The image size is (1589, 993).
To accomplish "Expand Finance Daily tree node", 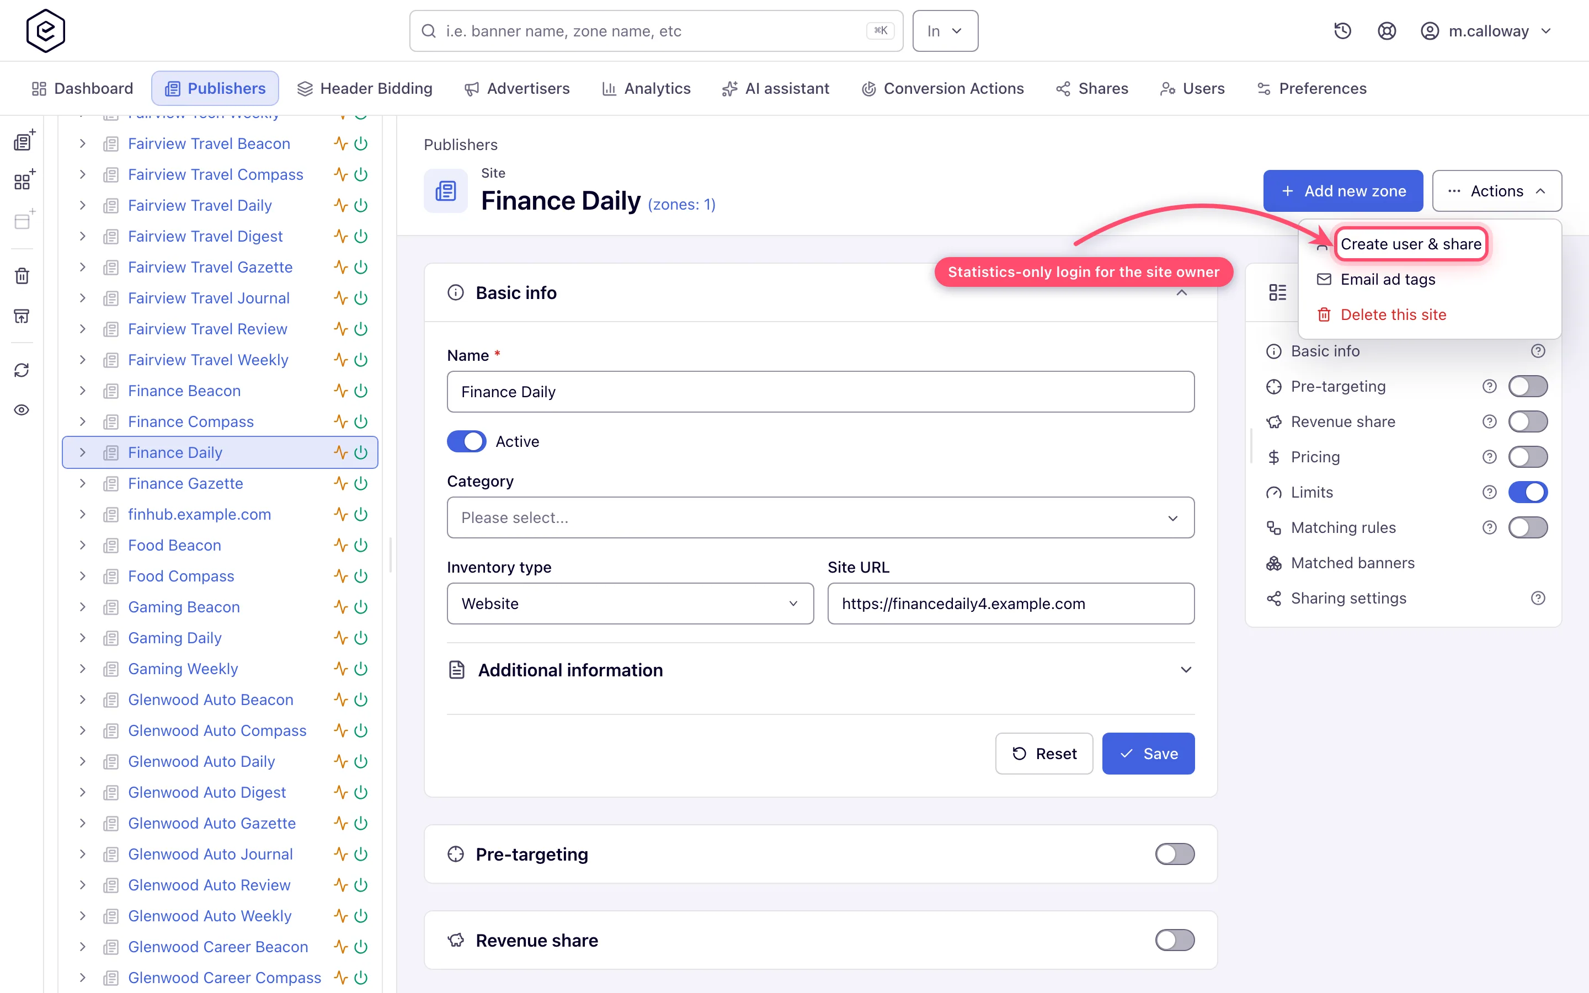I will click(82, 452).
